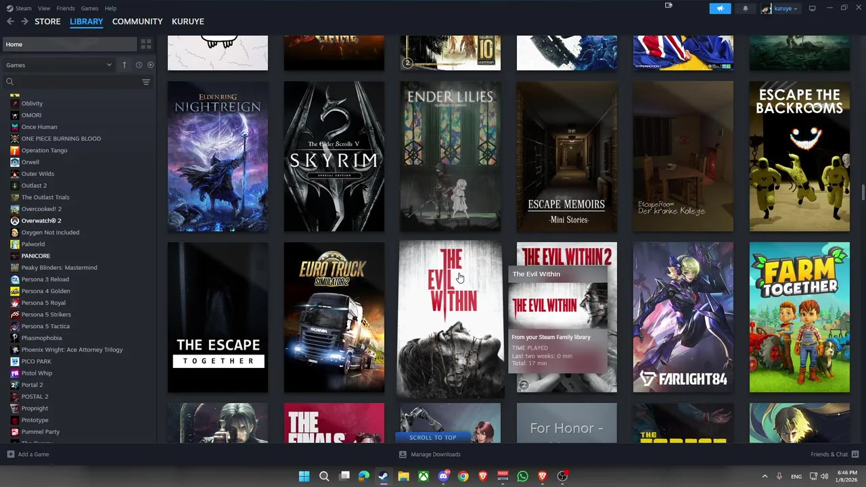The height and width of the screenshot is (487, 866).
Task: Toggle show ready-to-play games only
Action: pyautogui.click(x=150, y=65)
